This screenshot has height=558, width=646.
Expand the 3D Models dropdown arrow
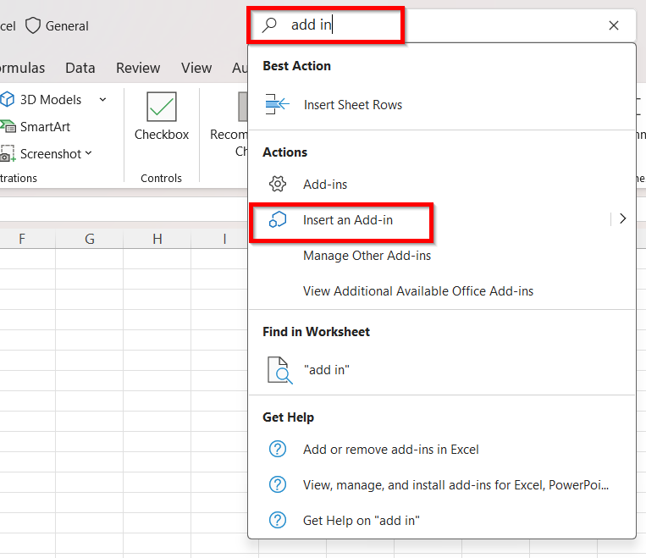pyautogui.click(x=103, y=99)
